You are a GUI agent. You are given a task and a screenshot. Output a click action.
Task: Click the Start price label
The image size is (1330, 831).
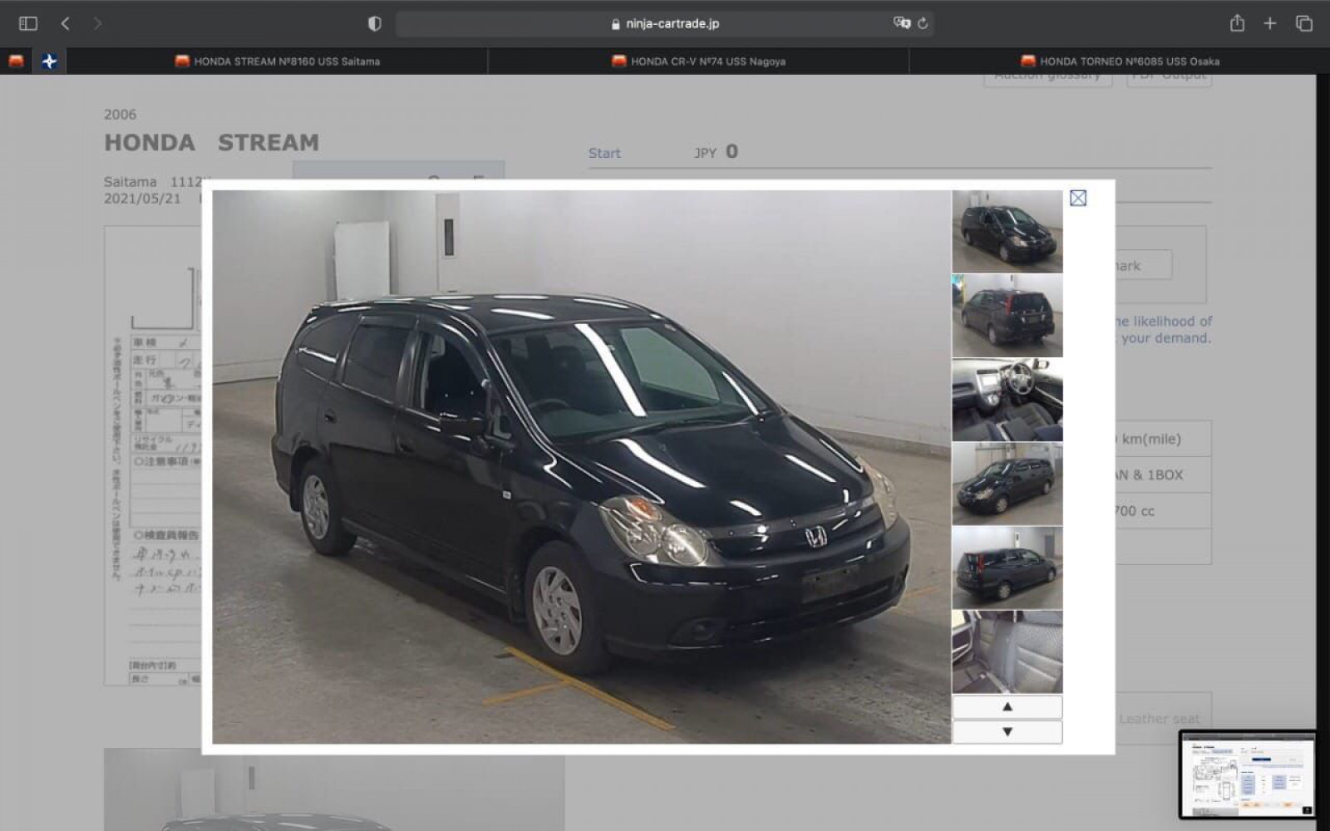click(x=604, y=153)
